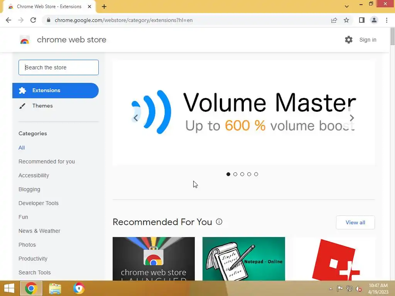
Task: Click the Sign in link
Action: coord(368,40)
